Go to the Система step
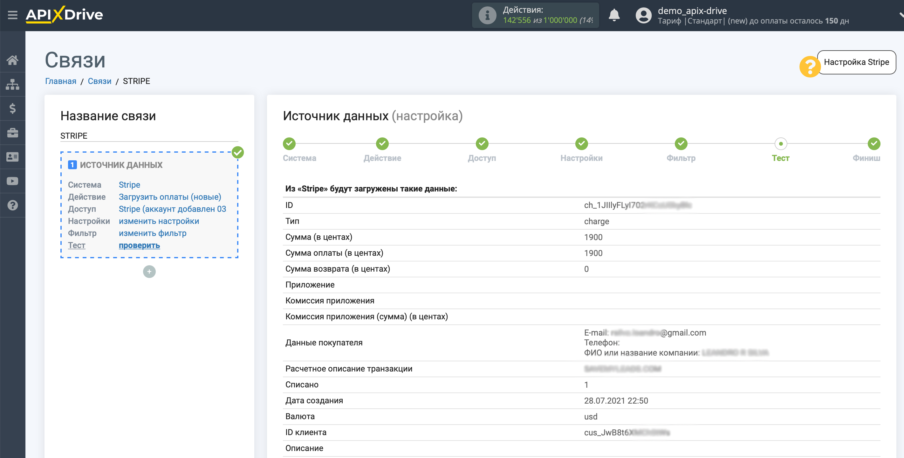 (x=289, y=144)
